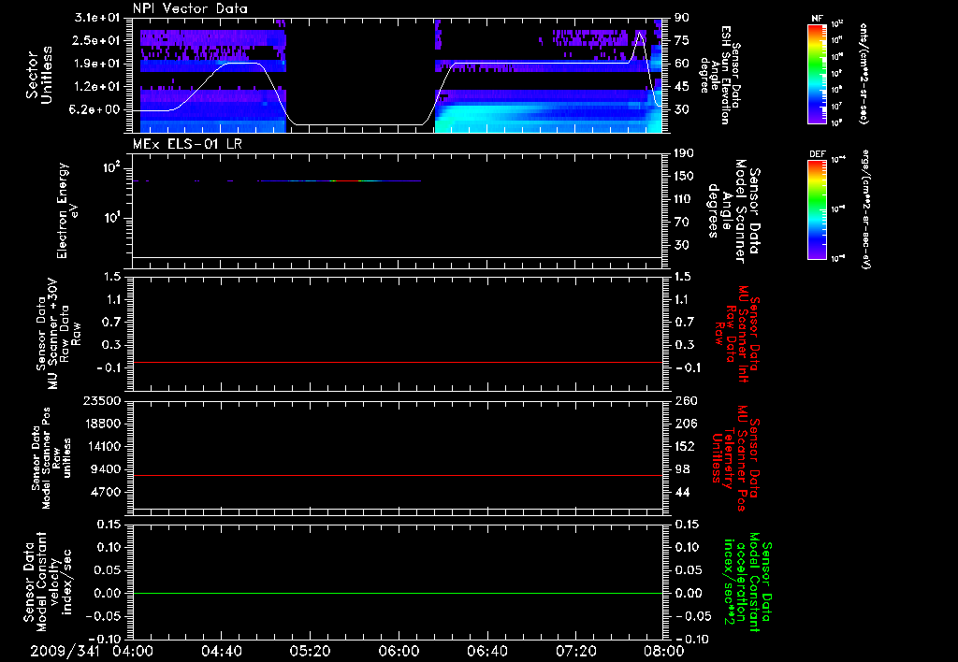The height and width of the screenshot is (662, 958).
Task: Click the "cnts/(cm**2-sr-sec)" unit label
Action: [x=864, y=74]
